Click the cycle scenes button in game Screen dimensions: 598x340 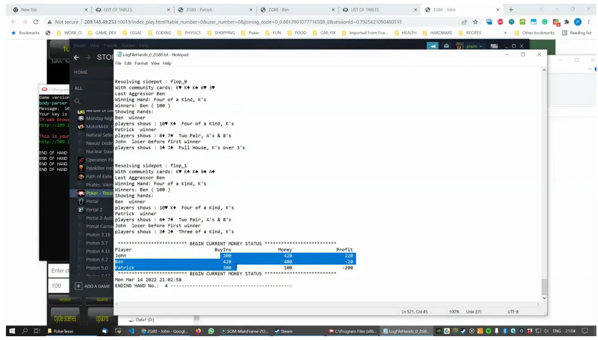(65, 317)
